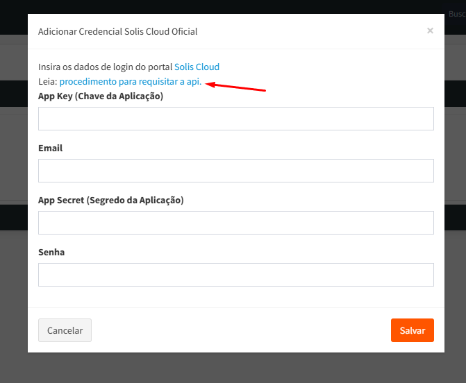Click the Senha label text
The height and width of the screenshot is (383, 466).
pyautogui.click(x=51, y=253)
